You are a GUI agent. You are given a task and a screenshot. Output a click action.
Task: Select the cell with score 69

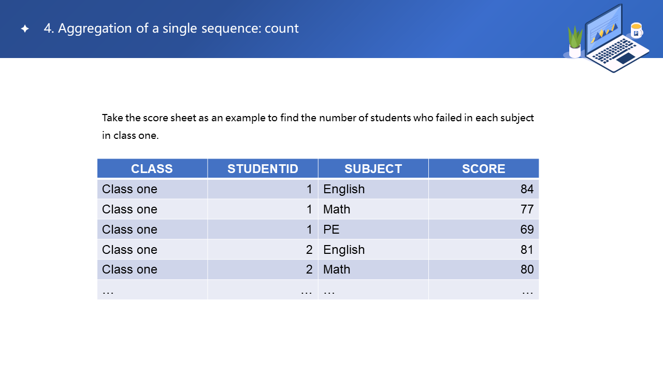(483, 229)
